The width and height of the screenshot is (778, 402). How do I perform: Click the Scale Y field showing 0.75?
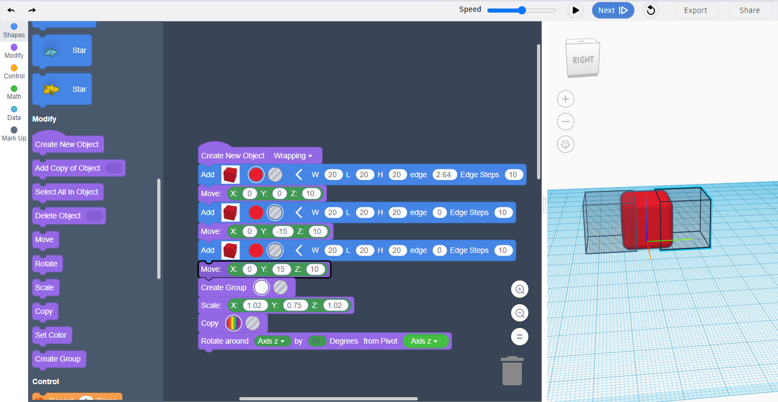click(294, 305)
